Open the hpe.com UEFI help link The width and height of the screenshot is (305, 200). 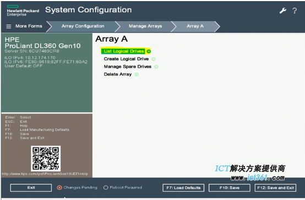45,174
